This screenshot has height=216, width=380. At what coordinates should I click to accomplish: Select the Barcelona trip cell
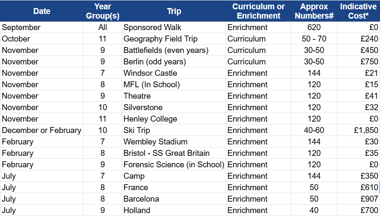[174, 199]
